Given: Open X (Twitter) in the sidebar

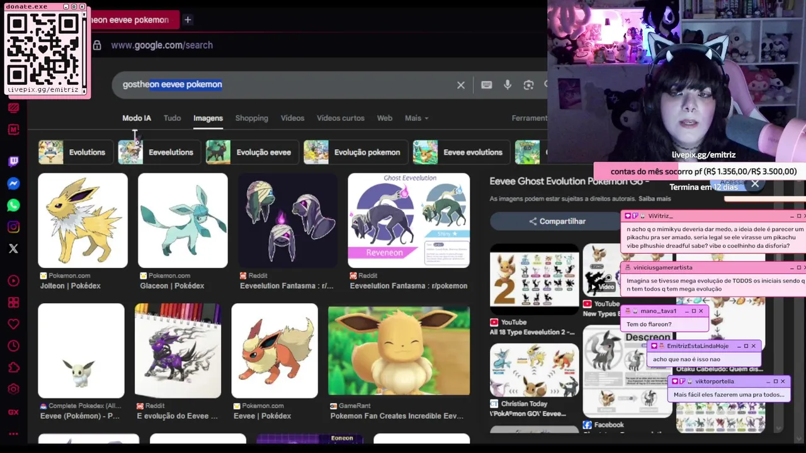Looking at the screenshot, I should 13,249.
